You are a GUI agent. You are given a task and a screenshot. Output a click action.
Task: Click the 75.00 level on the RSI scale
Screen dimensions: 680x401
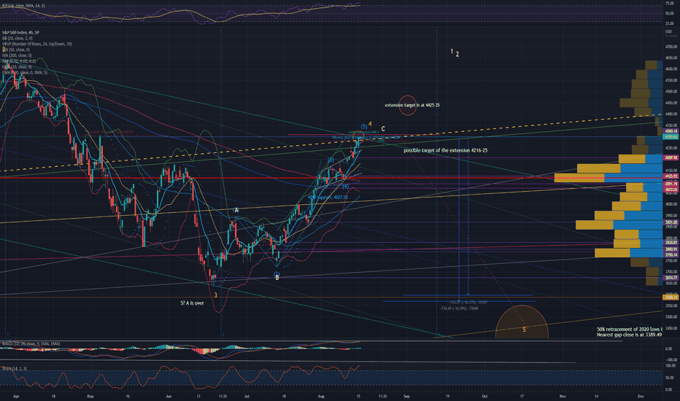(x=670, y=3)
